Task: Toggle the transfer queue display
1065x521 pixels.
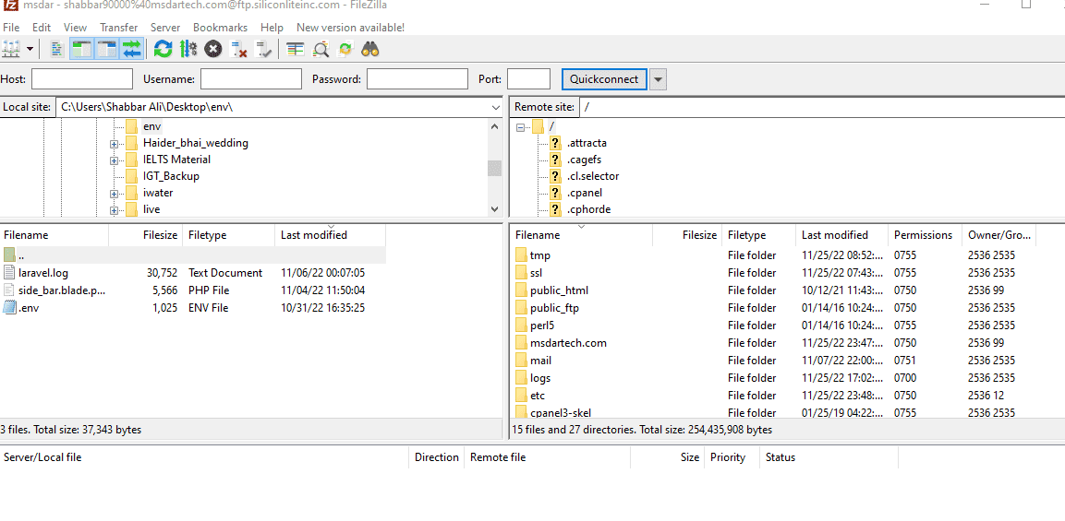Action: 132,49
